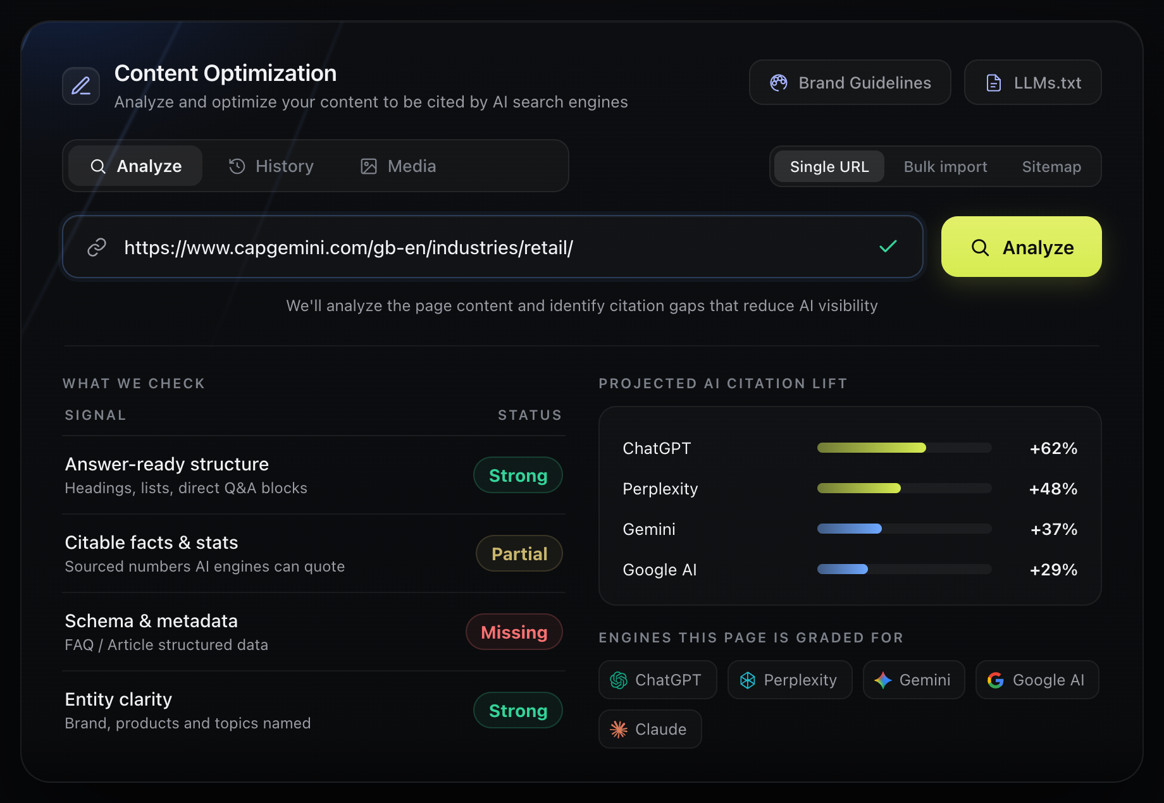Click 'Sourced numbers AI engines can quote'
The width and height of the screenshot is (1164, 803).
tap(205, 567)
